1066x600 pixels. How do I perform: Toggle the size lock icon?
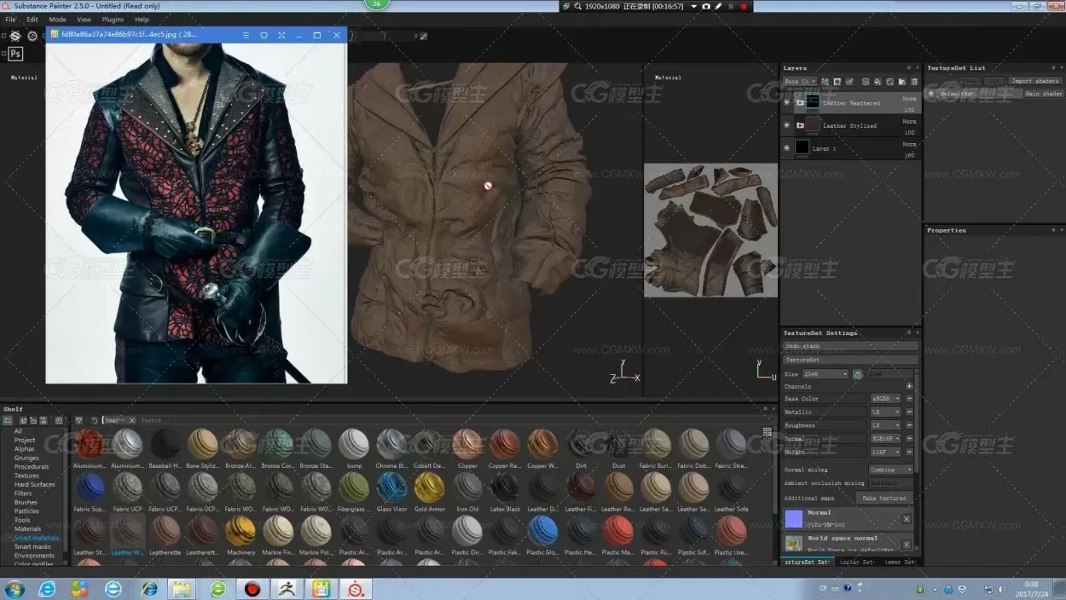857,374
